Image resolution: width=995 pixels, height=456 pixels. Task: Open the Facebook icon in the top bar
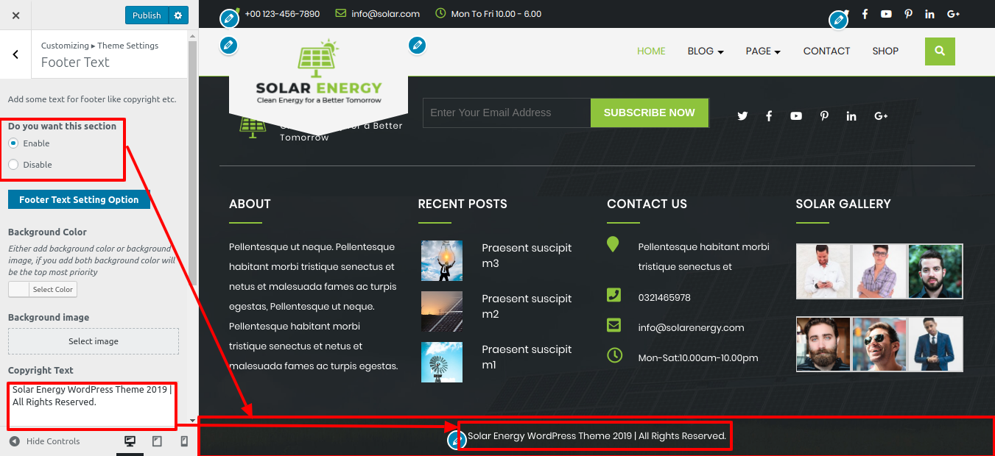865,14
